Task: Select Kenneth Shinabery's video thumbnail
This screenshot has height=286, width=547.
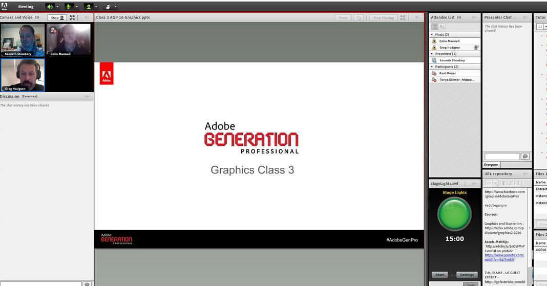Action: coord(23,40)
